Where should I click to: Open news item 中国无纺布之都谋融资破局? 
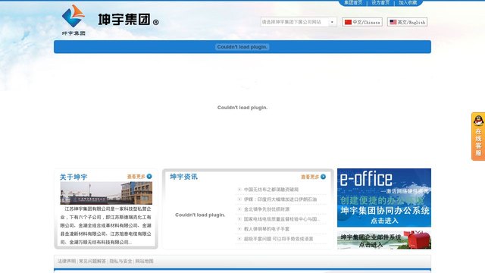[271, 190]
